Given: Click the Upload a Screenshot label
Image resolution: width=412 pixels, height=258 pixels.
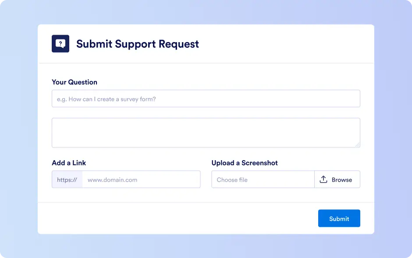Looking at the screenshot, I should [245, 163].
